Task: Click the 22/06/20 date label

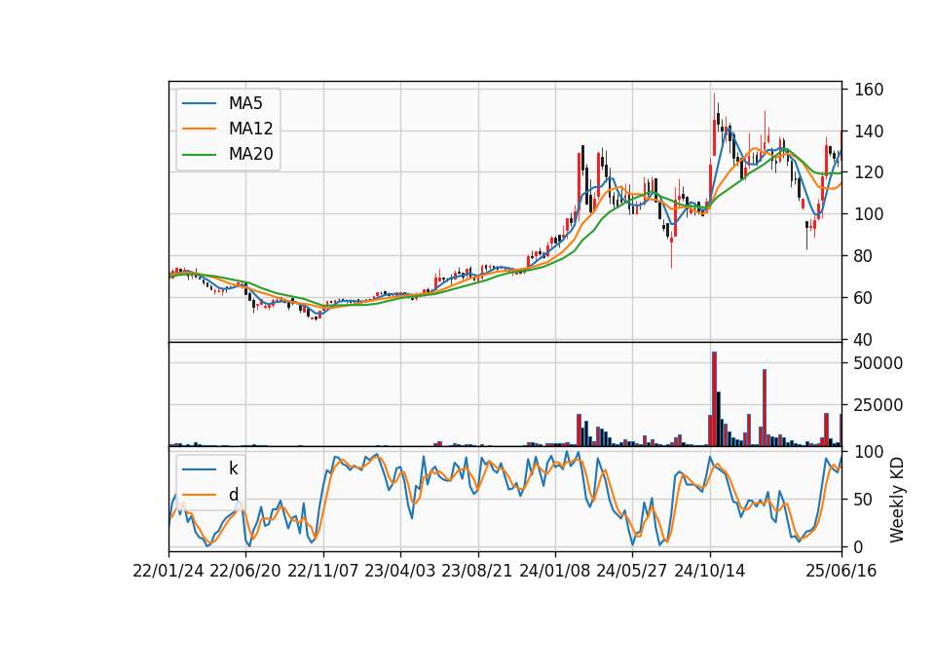Action: coord(245,571)
